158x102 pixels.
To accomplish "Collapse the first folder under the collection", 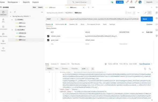I will tap(12, 20).
